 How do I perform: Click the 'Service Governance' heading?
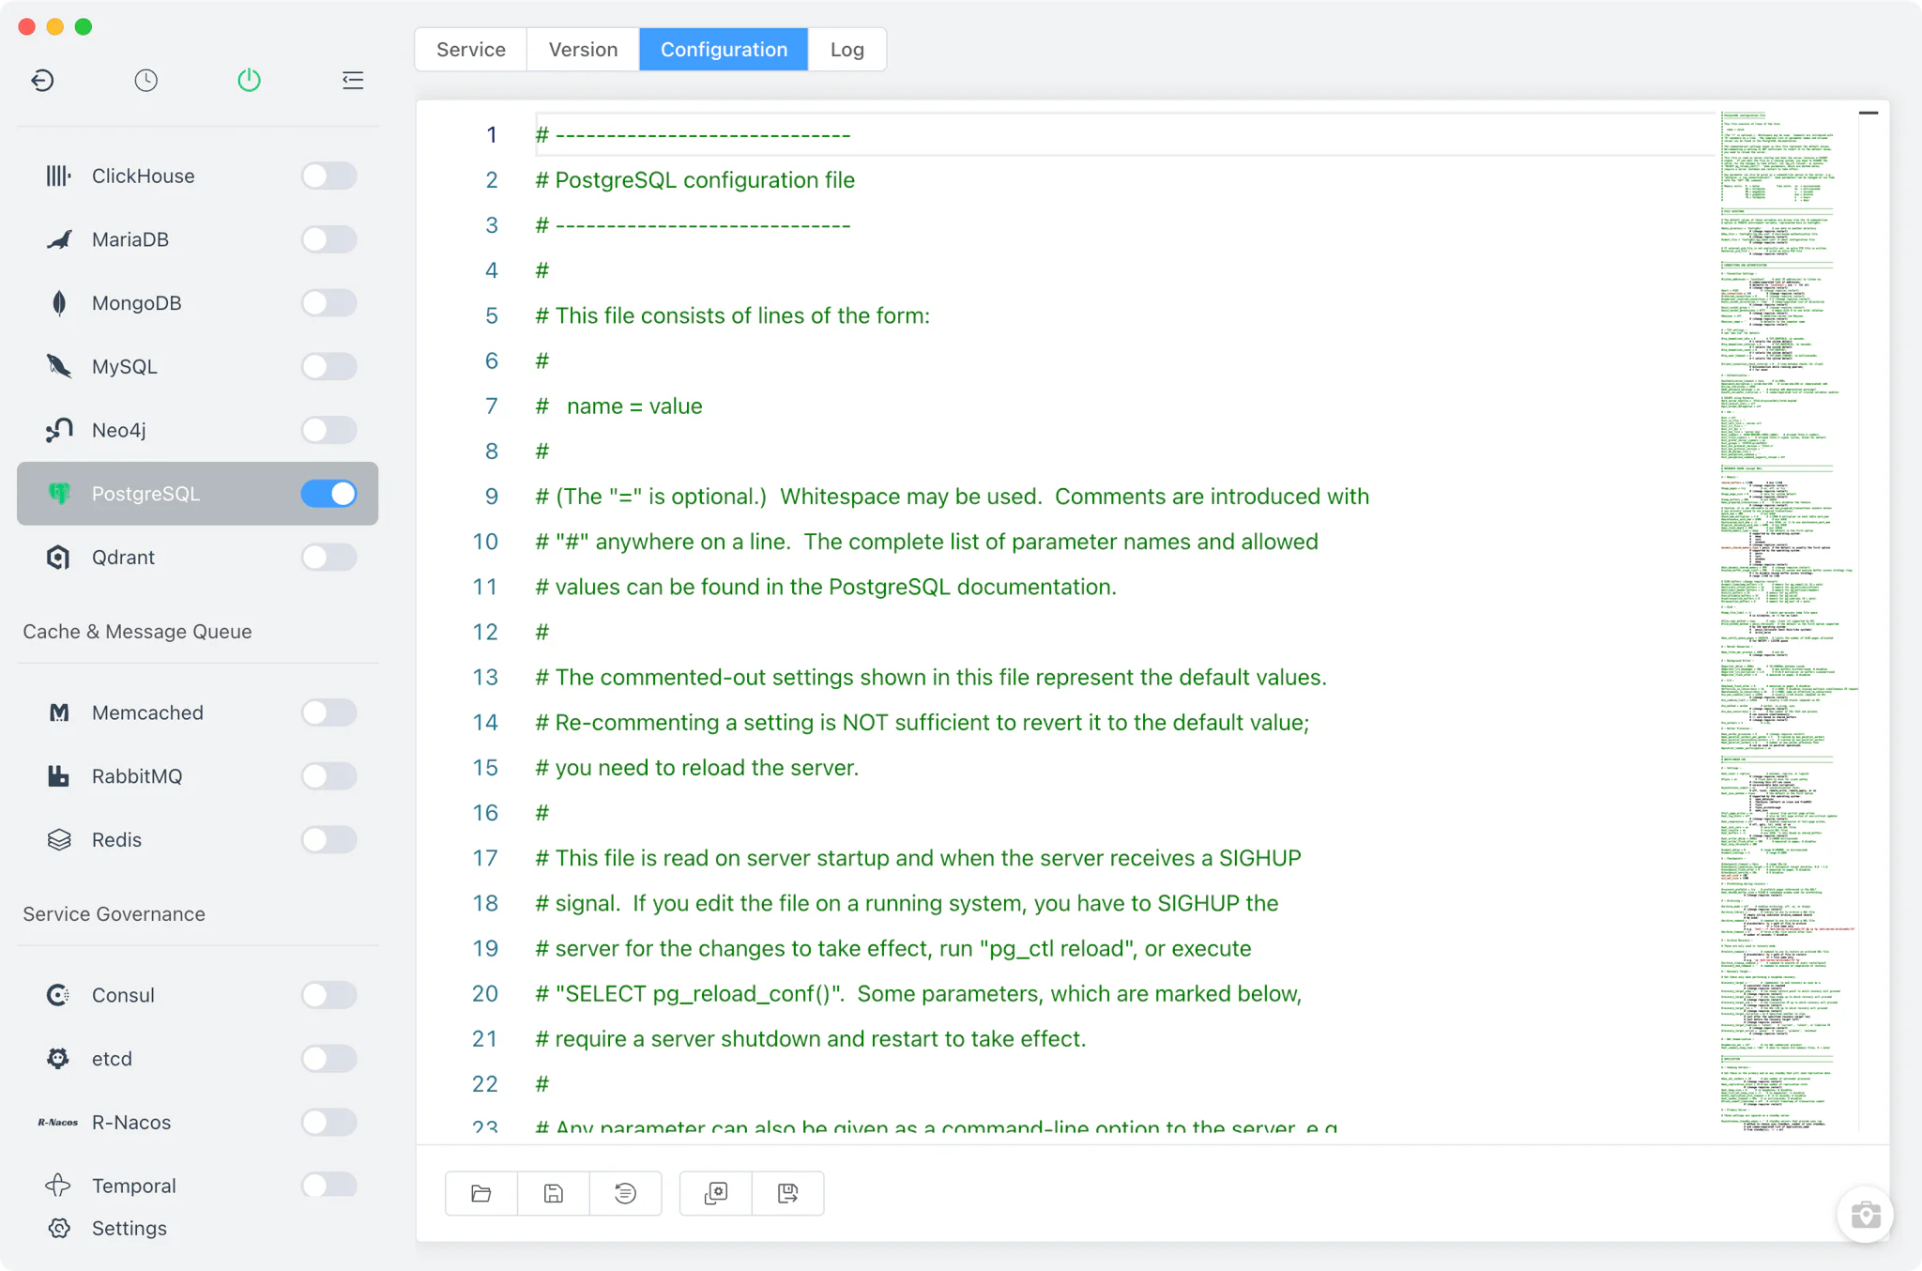114,914
